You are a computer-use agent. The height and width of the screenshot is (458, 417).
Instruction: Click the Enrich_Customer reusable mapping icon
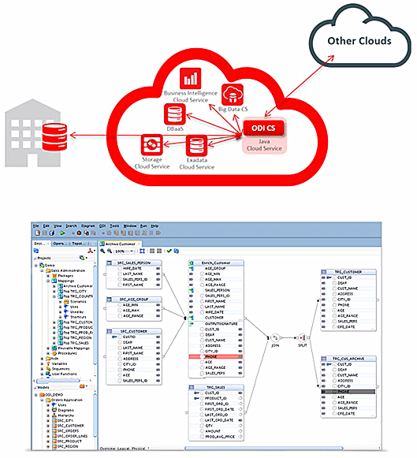[192, 263]
